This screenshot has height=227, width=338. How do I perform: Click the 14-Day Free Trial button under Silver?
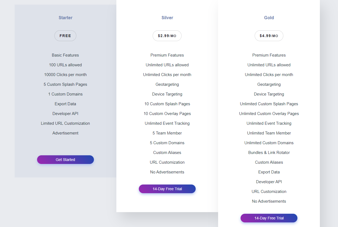[x=167, y=189]
